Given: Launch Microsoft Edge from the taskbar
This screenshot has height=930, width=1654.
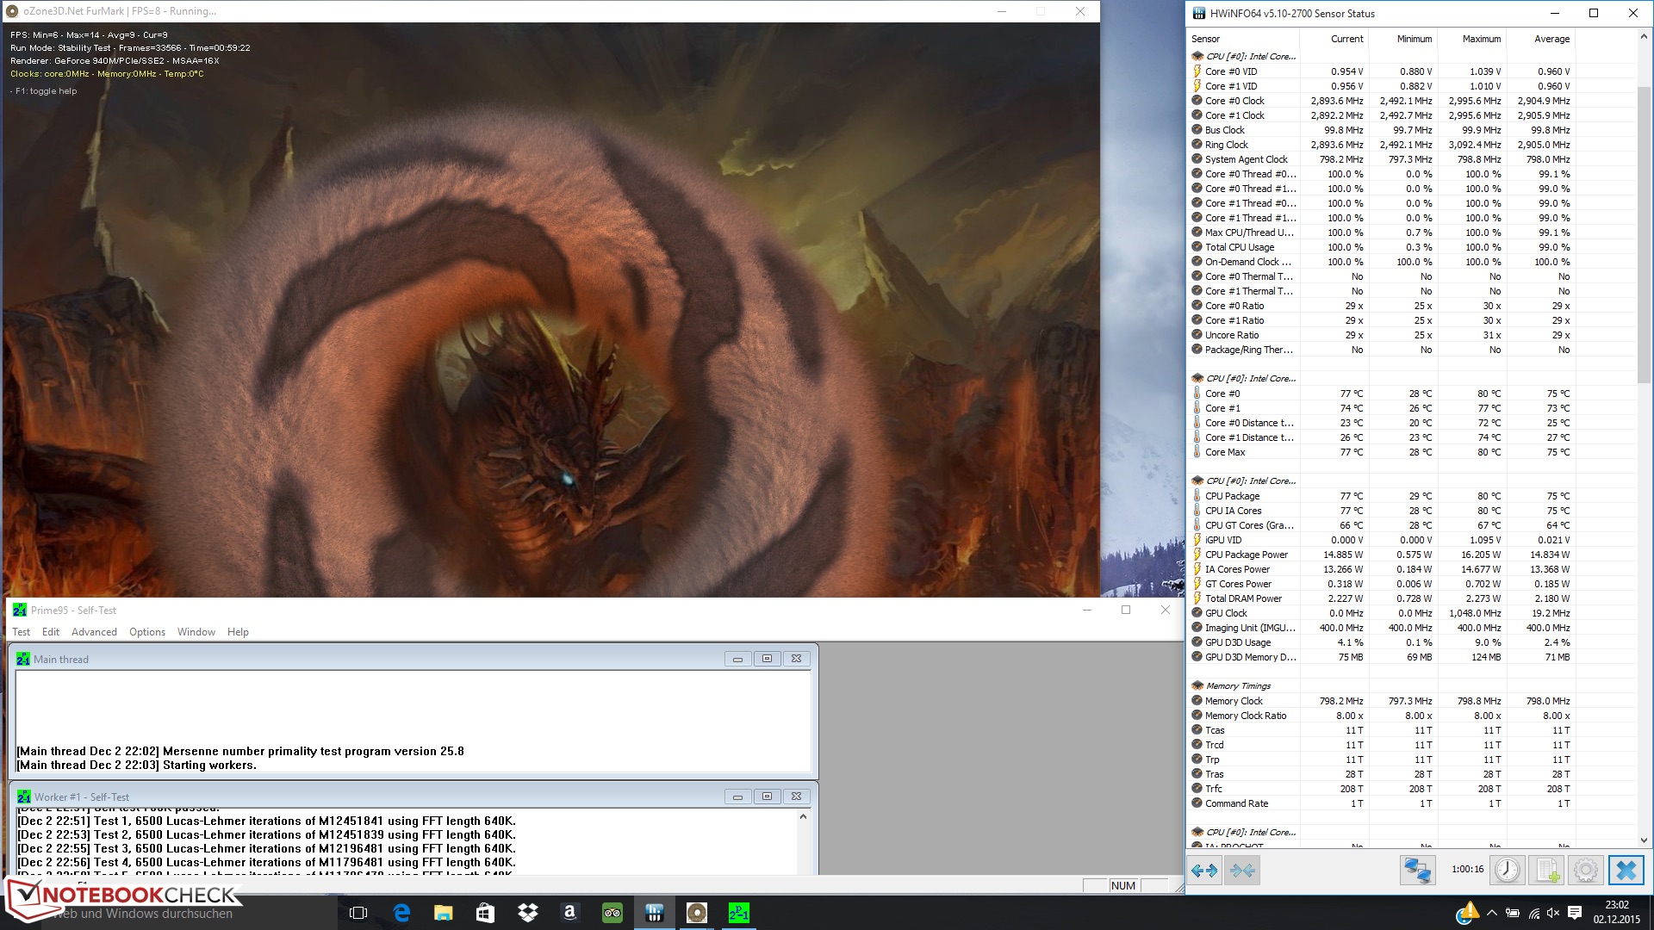Looking at the screenshot, I should [401, 913].
